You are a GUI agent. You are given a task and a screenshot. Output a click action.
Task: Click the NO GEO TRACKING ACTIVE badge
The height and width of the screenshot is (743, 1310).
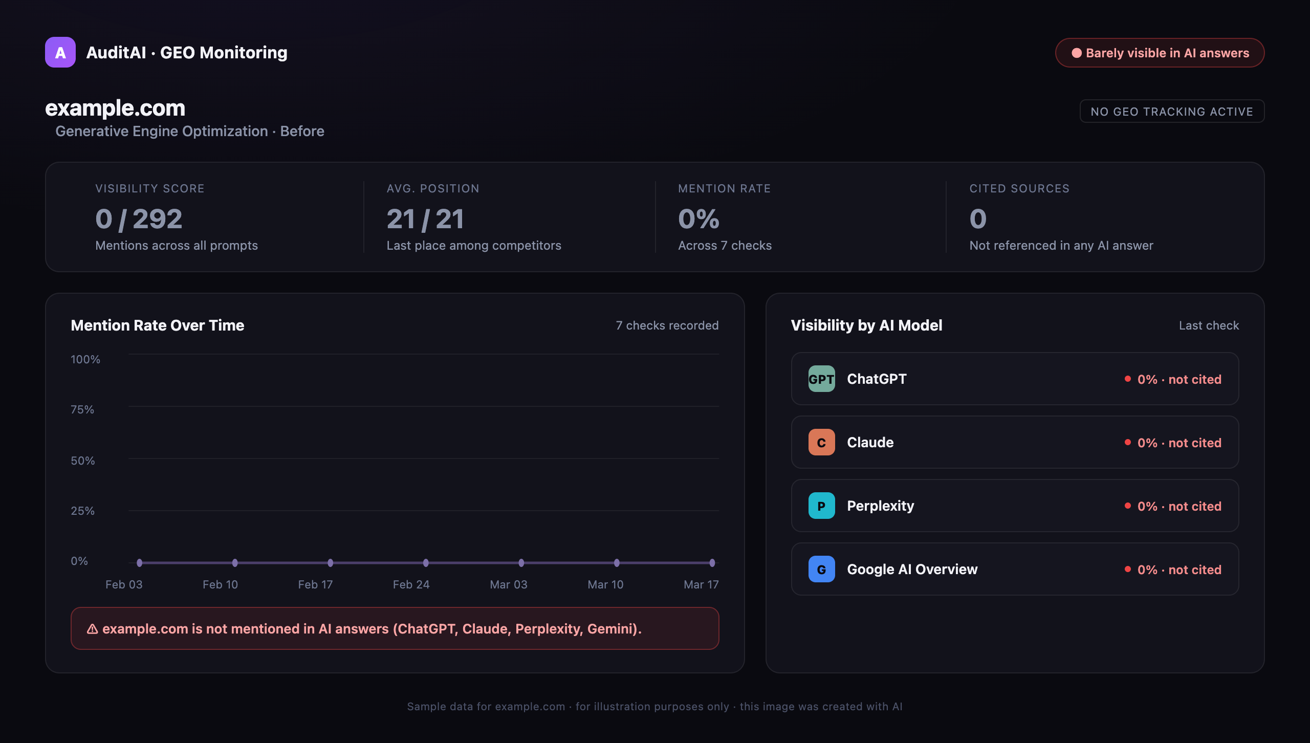click(1172, 111)
